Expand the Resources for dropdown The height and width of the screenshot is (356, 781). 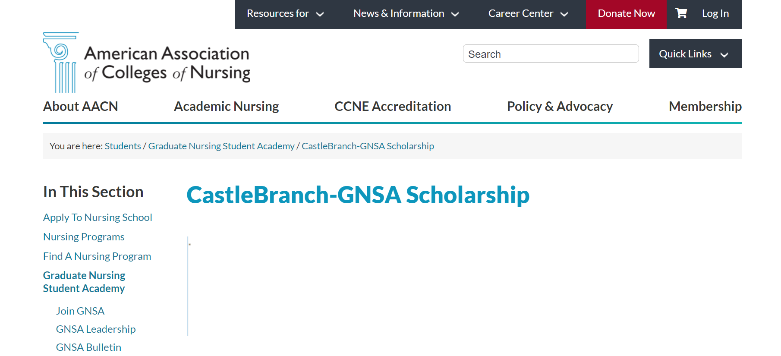point(285,14)
